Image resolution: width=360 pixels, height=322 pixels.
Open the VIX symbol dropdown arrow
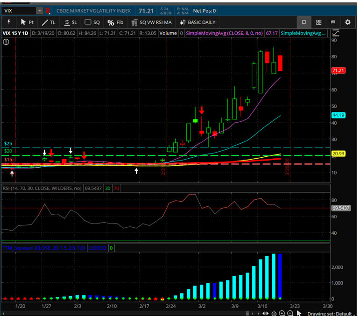click(x=39, y=10)
